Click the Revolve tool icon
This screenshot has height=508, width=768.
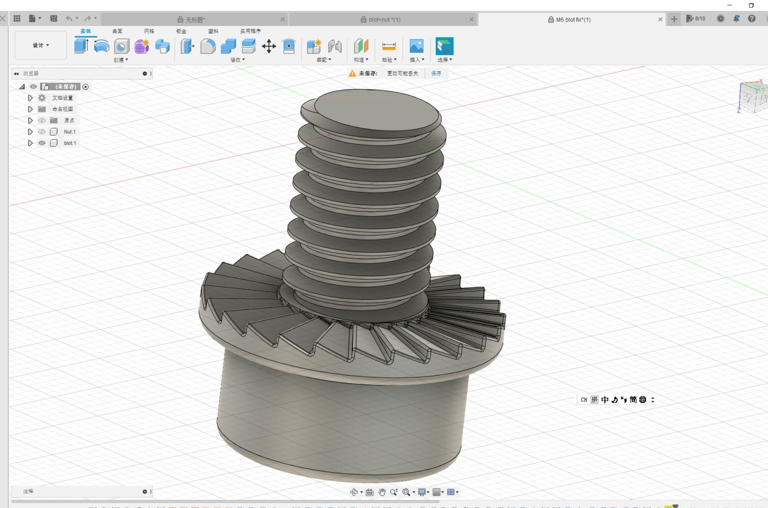101,46
